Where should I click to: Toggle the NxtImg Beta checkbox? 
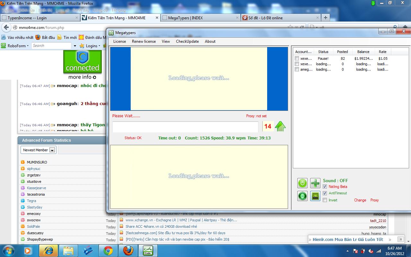(325, 187)
